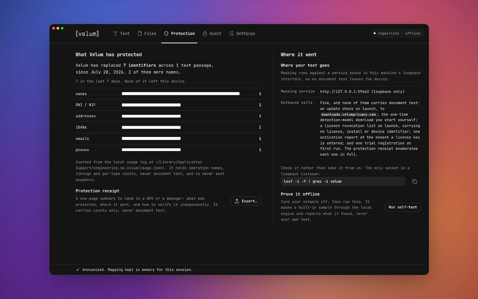The height and width of the screenshot is (299, 478).
Task: Click the 'Prove it offline' heading
Action: tap(300, 194)
